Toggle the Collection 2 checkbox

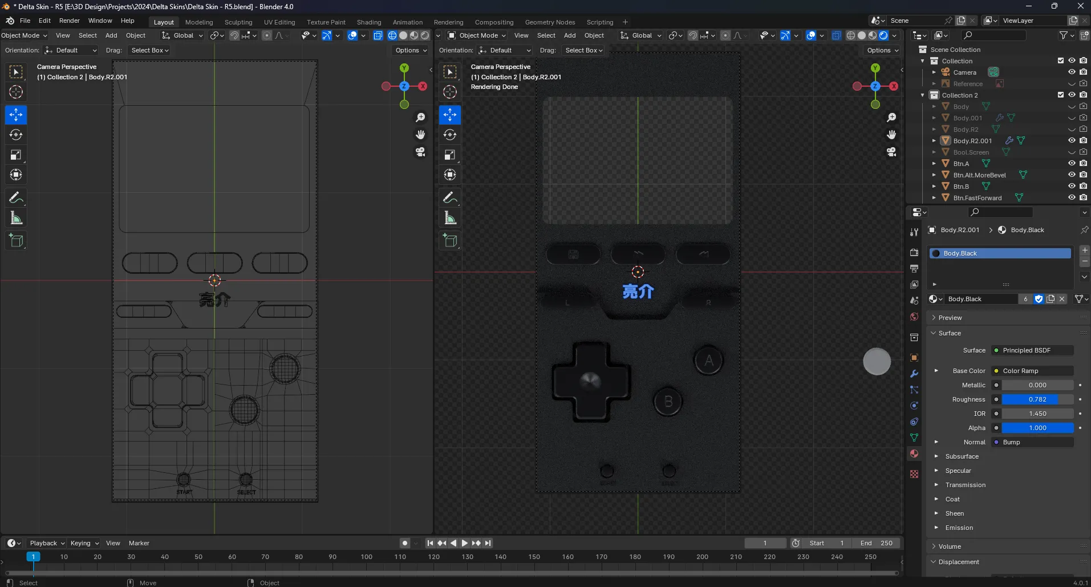tap(1060, 95)
